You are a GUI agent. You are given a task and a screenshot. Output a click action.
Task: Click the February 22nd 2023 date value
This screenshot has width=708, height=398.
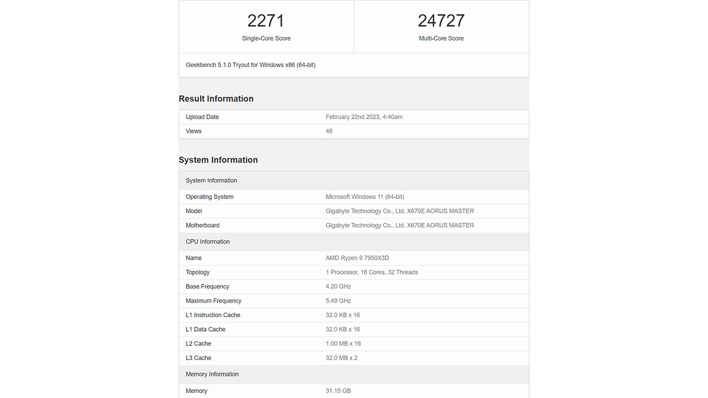(x=364, y=117)
